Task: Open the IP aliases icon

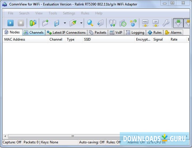Action: click(x=155, y=23)
